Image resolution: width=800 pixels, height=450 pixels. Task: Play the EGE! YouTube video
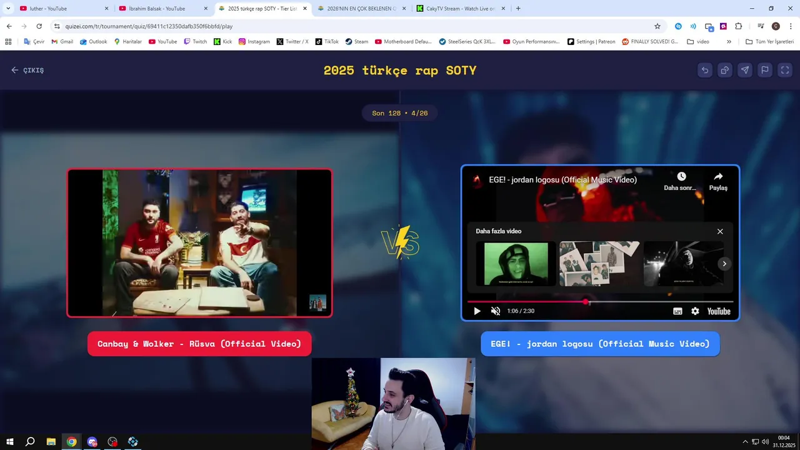pos(477,311)
